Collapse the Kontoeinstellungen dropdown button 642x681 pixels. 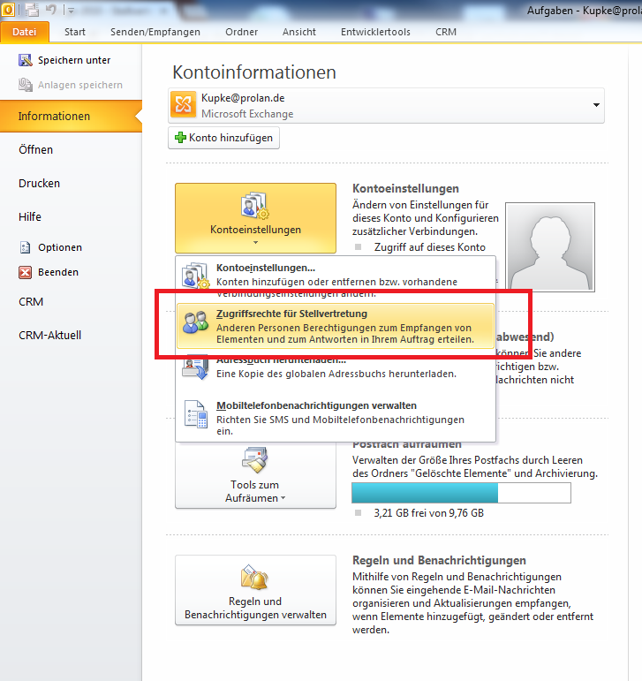[255, 218]
